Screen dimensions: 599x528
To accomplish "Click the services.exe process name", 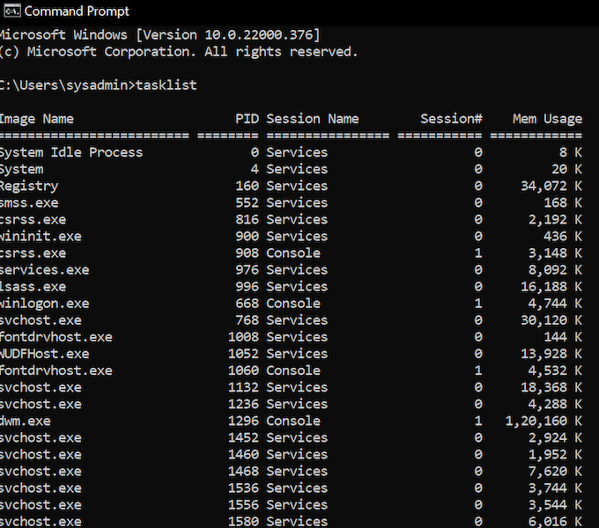I will tap(44, 270).
